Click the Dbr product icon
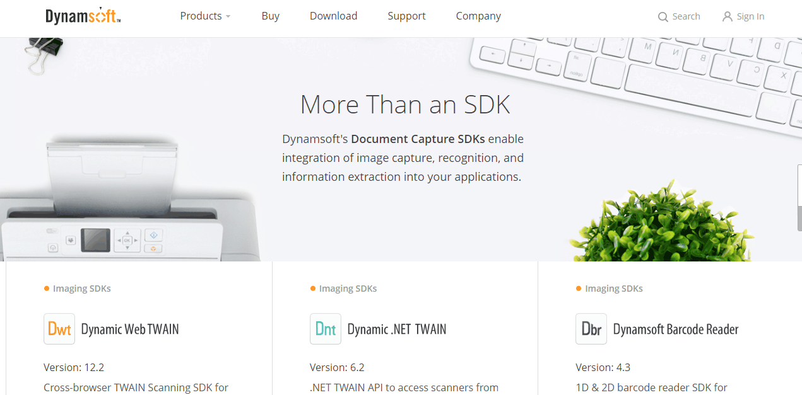802x395 pixels. tap(591, 329)
